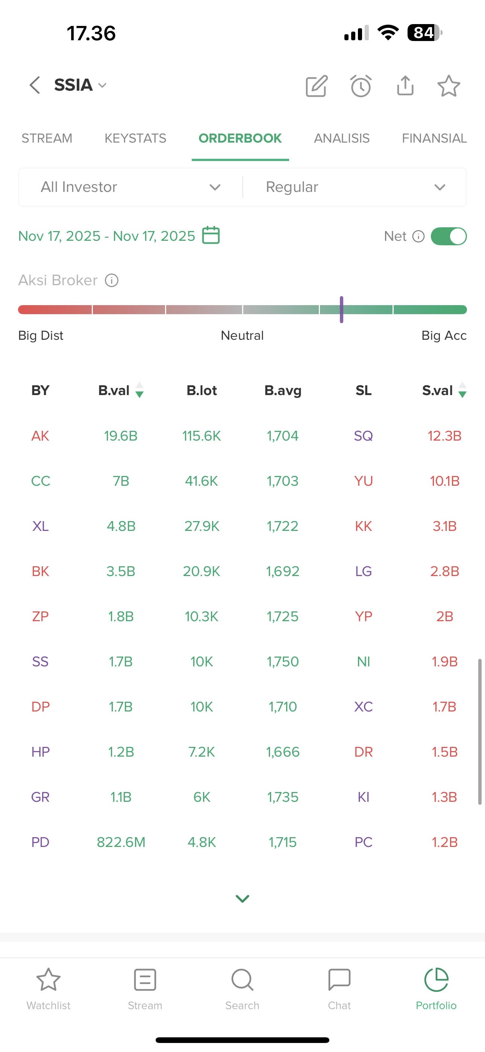Switch to the KEYSTATS tab
The width and height of the screenshot is (485, 1052).
[x=135, y=138]
